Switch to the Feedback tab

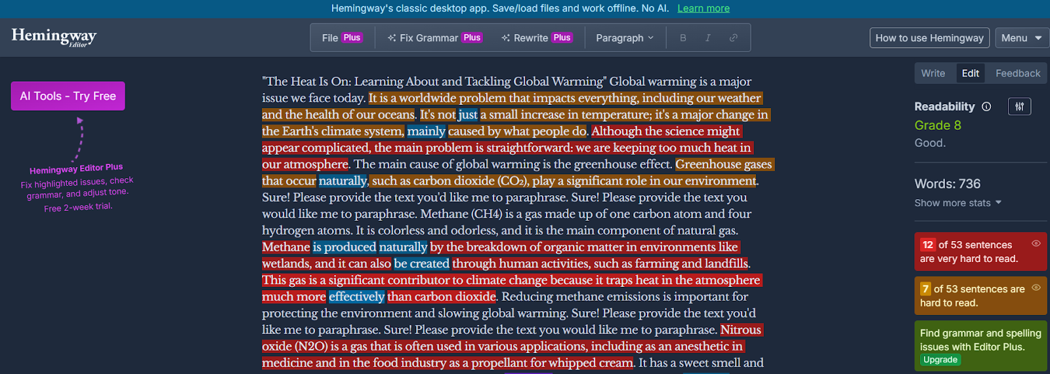tap(1017, 73)
